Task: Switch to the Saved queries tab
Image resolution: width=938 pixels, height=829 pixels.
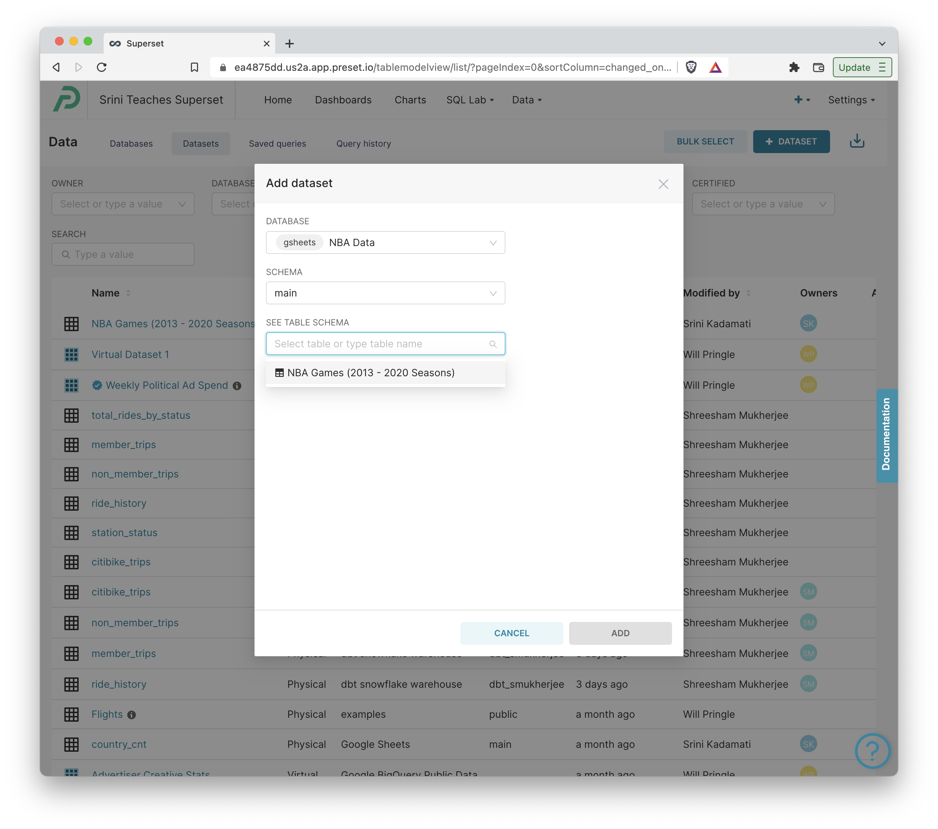Action: coord(277,144)
